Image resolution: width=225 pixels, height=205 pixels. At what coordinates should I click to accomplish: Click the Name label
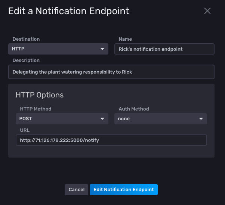coord(125,39)
